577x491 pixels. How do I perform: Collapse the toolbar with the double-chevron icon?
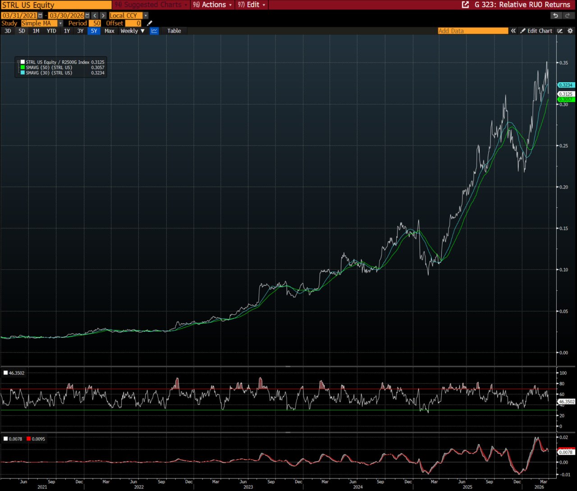513,31
